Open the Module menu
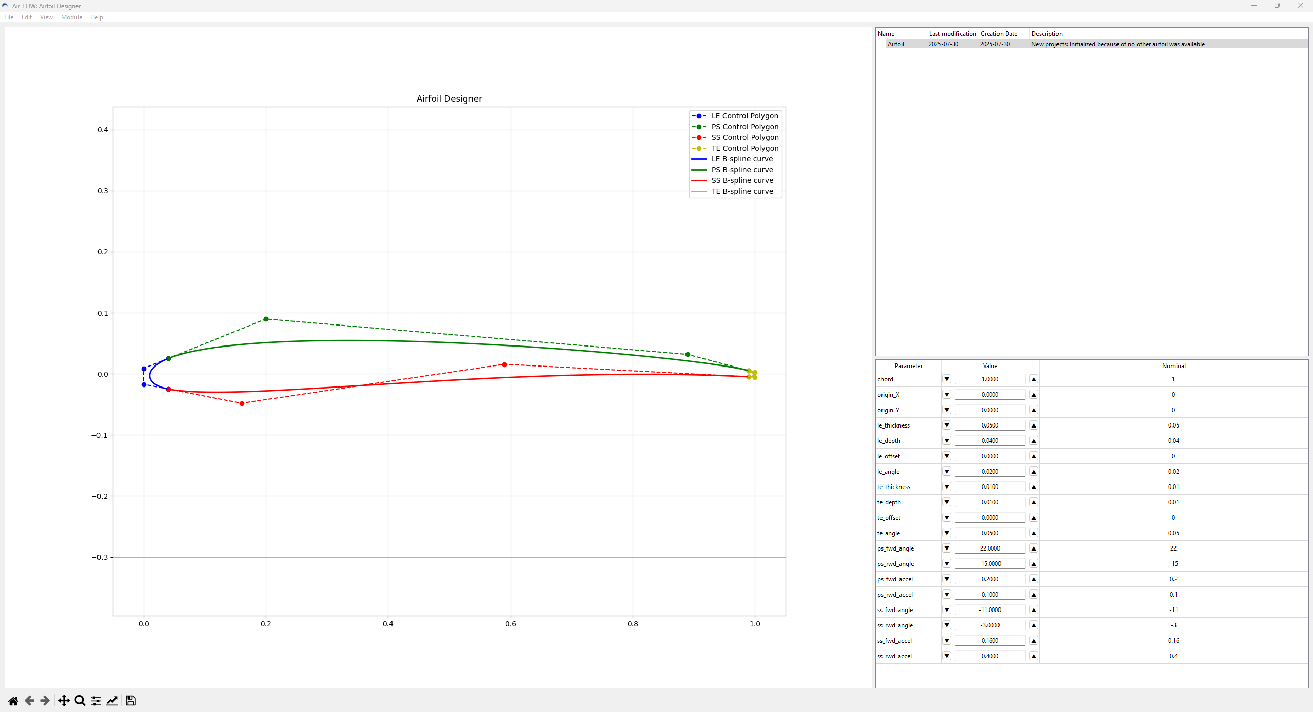 (71, 17)
